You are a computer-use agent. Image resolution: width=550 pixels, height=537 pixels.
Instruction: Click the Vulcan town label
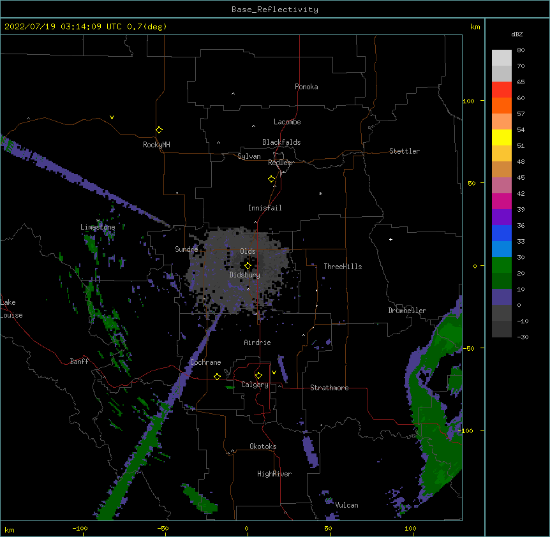(x=346, y=505)
